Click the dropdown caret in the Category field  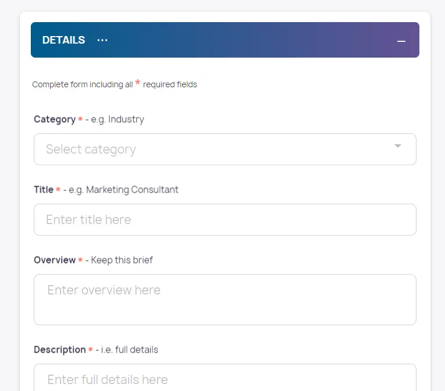click(398, 146)
